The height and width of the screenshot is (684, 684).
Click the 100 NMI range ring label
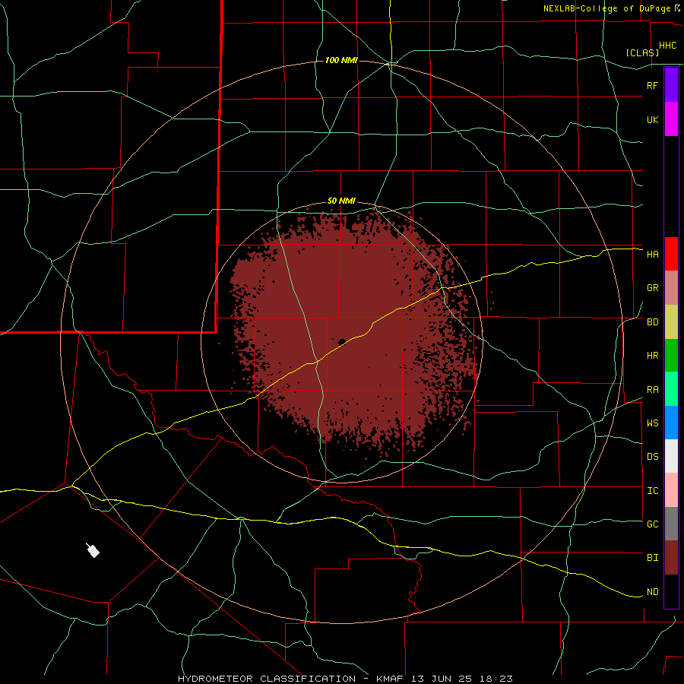[x=341, y=60]
